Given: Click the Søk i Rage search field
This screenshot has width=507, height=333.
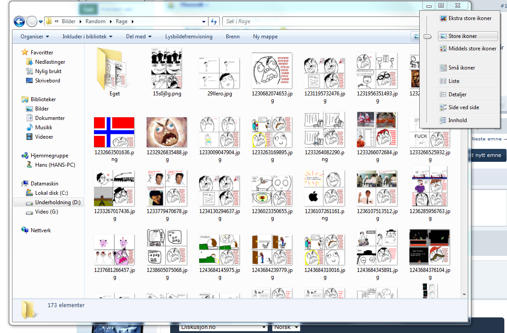Looking at the screenshot, I should tap(320, 21).
